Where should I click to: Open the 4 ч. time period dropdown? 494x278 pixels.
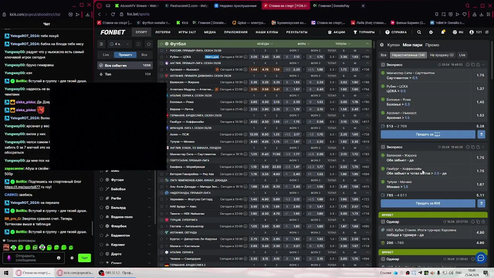pyautogui.click(x=119, y=44)
